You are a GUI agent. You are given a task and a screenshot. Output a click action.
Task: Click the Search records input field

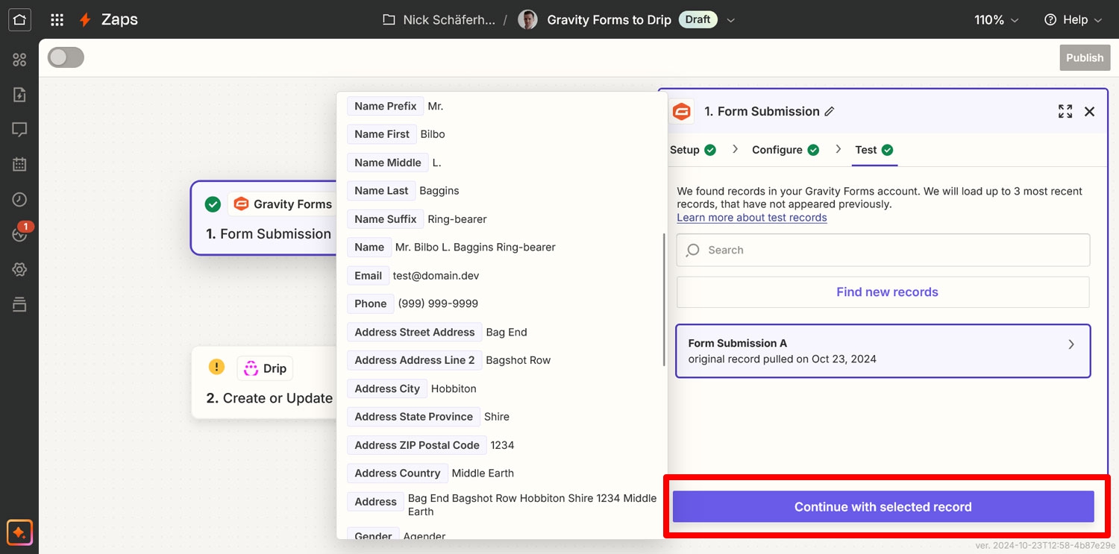[883, 251]
